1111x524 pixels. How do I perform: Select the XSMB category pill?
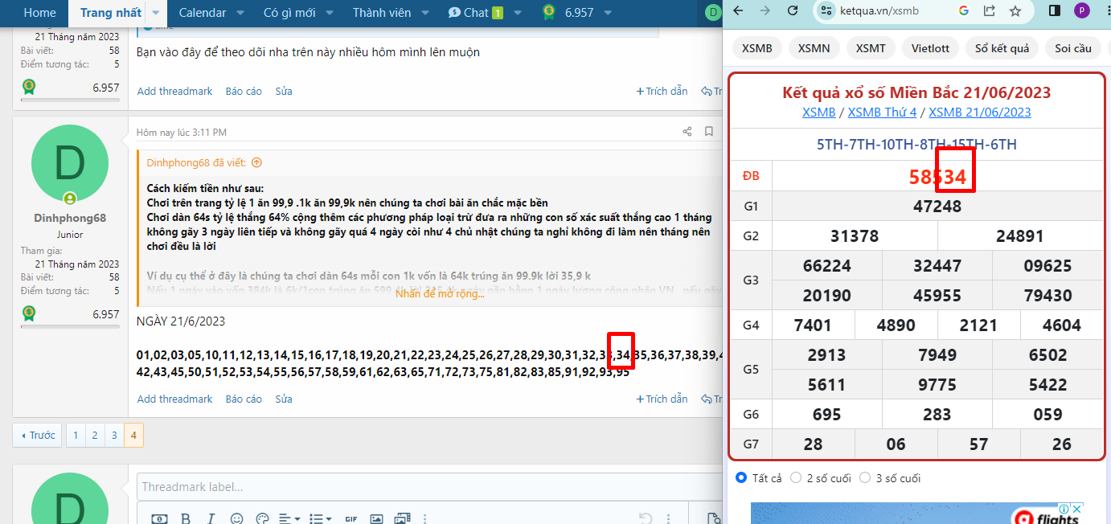tap(757, 48)
